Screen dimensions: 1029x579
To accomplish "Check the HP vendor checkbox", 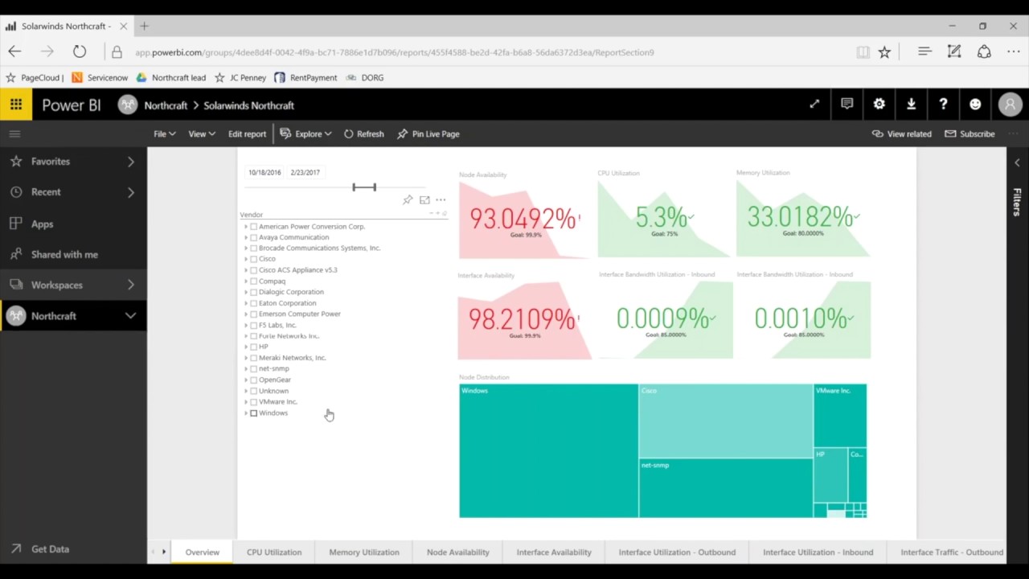I will tap(254, 347).
